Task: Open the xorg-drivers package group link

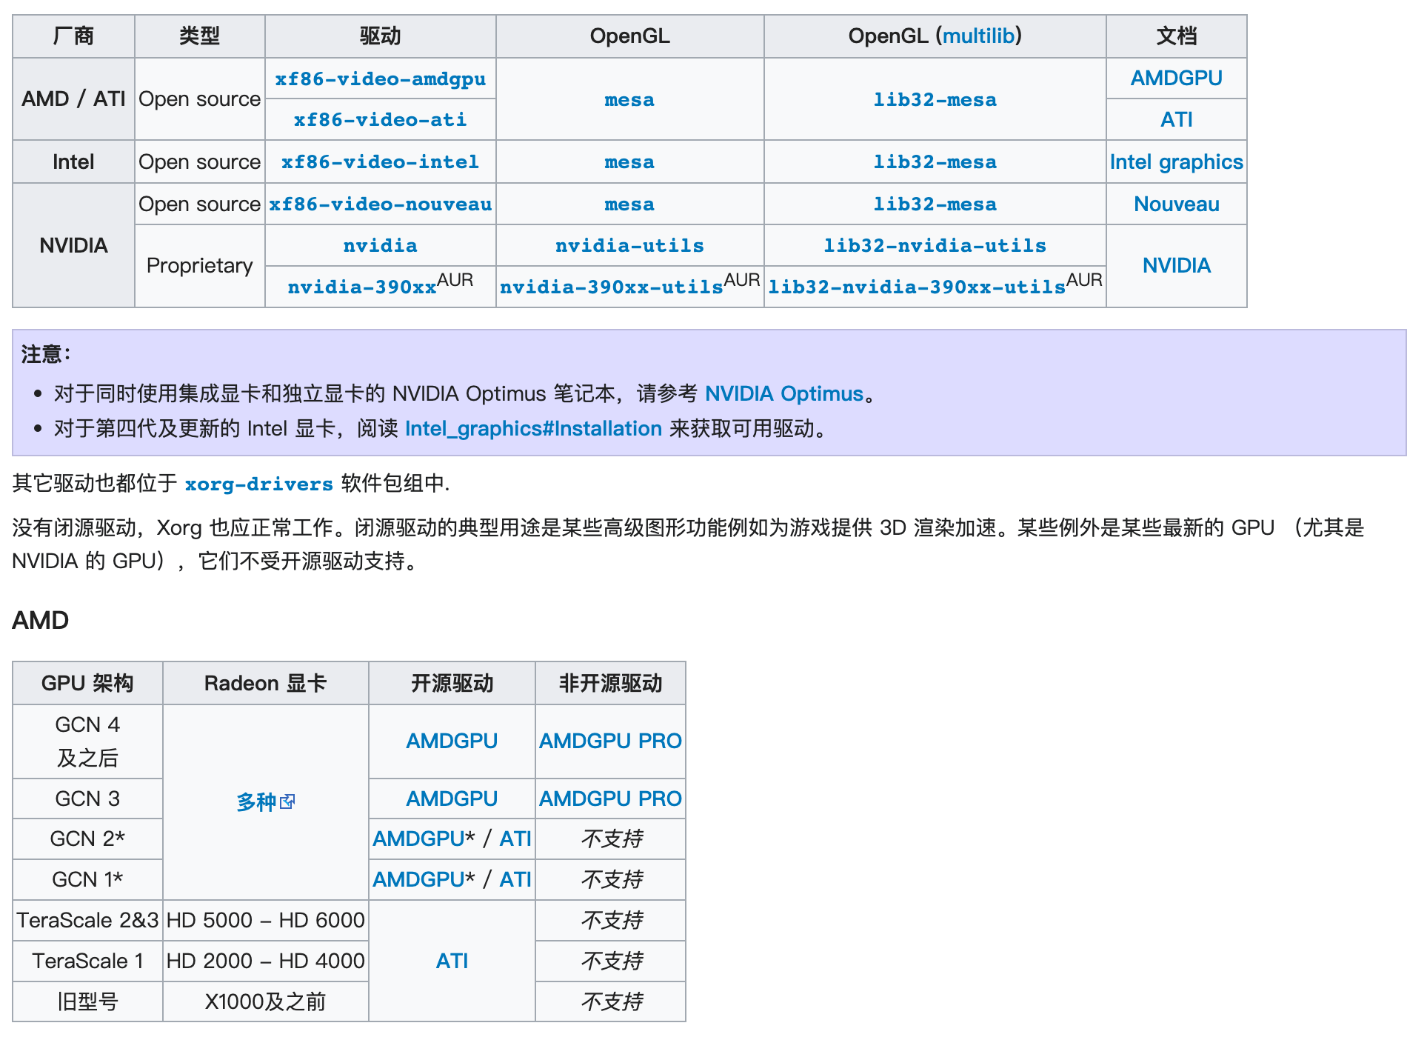Action: pos(258,484)
